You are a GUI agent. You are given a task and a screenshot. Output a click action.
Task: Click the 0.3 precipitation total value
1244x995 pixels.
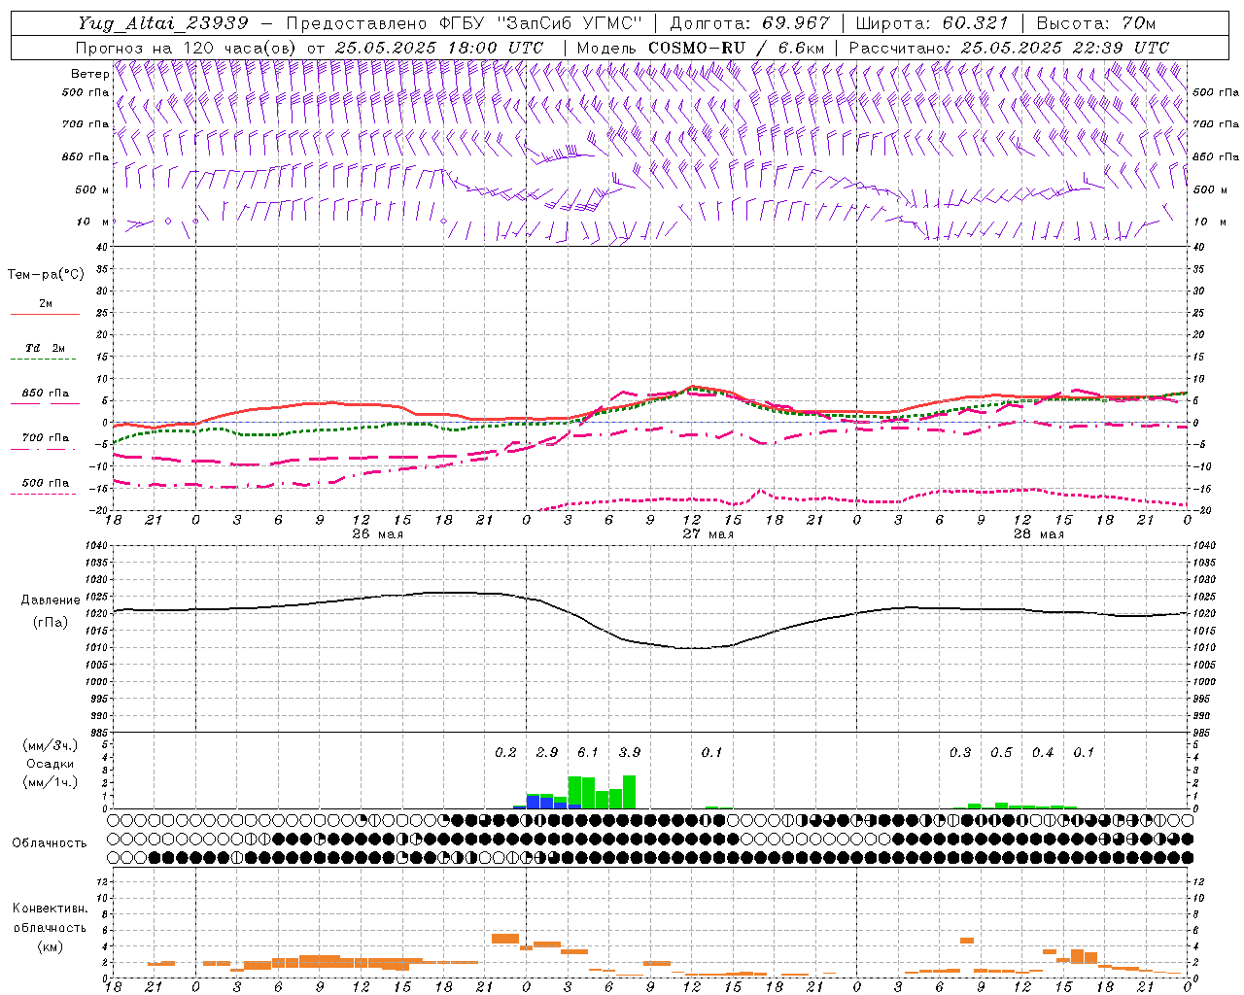(960, 753)
